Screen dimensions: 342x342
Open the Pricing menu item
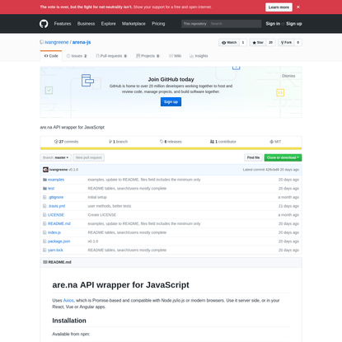pos(158,24)
